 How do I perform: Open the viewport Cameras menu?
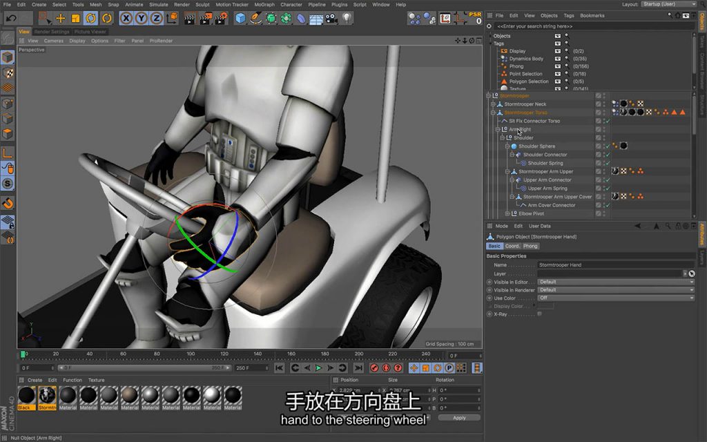tap(54, 41)
